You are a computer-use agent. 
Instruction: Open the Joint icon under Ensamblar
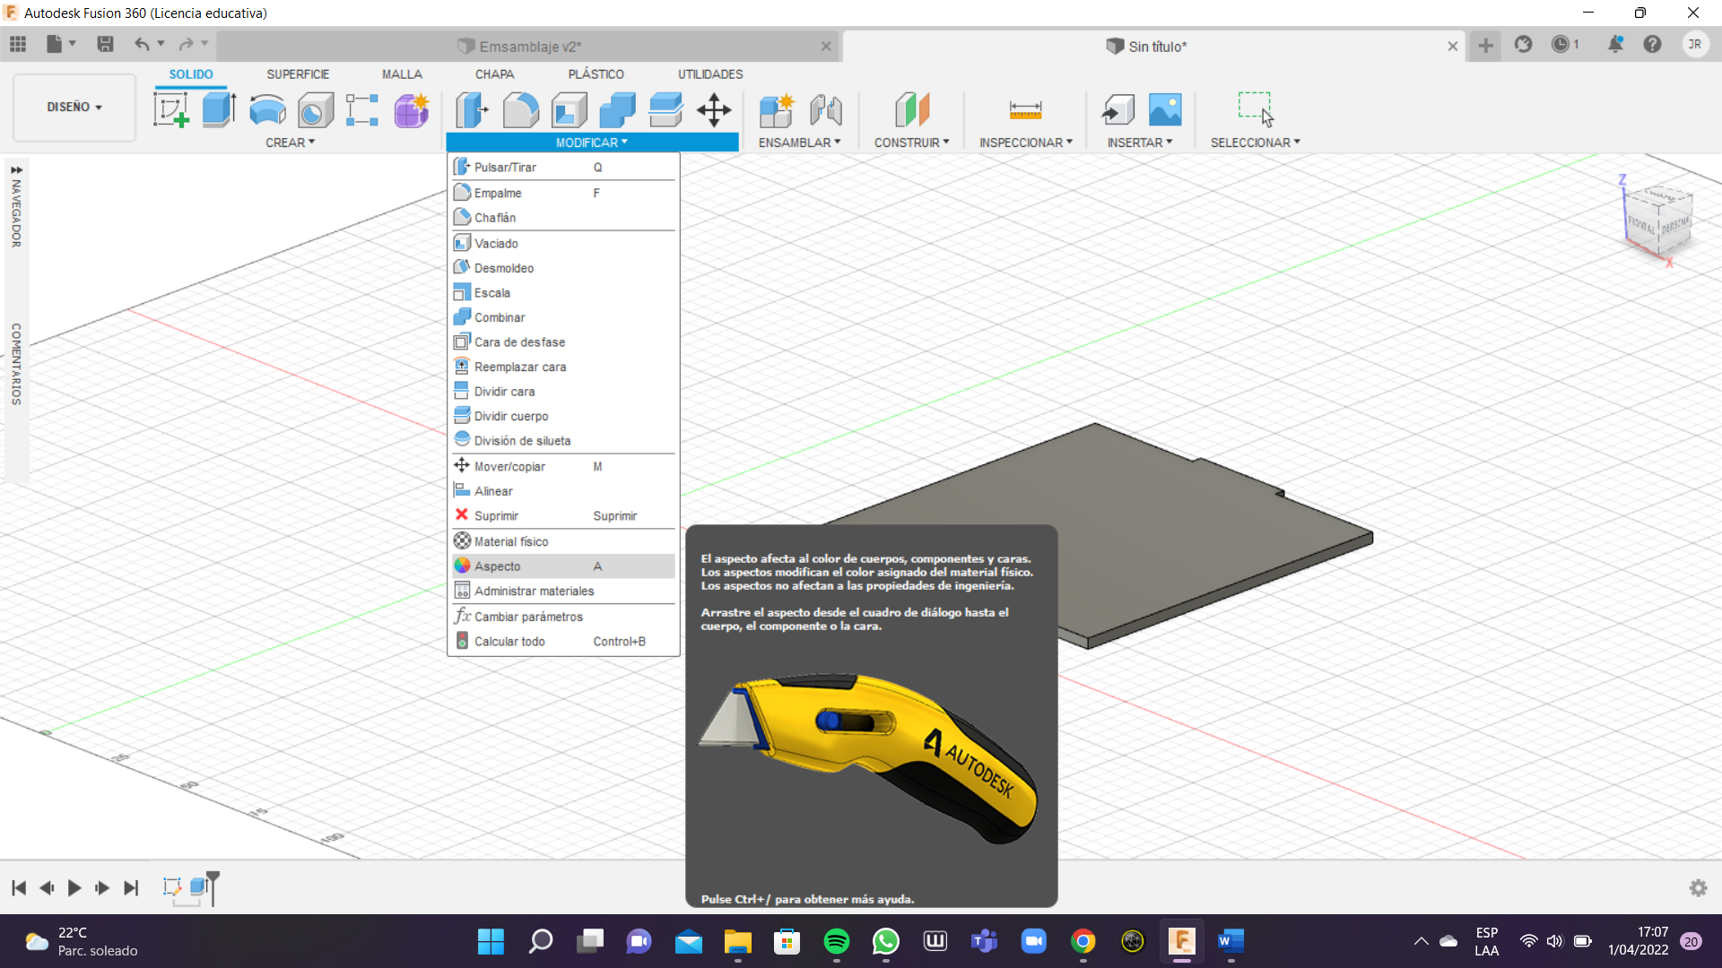(x=825, y=110)
